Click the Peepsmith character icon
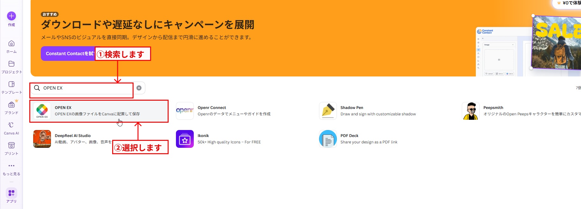581x209 pixels. coord(471,111)
